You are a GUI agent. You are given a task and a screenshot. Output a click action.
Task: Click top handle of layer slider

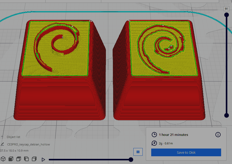pos(226,15)
